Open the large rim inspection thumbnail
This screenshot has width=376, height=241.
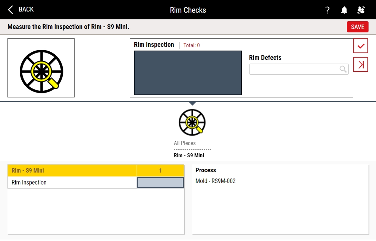click(x=41, y=68)
